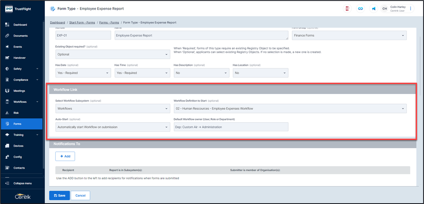Open the Workflow Definition to Start dropdown
This screenshot has width=424, height=204.
coord(290,108)
